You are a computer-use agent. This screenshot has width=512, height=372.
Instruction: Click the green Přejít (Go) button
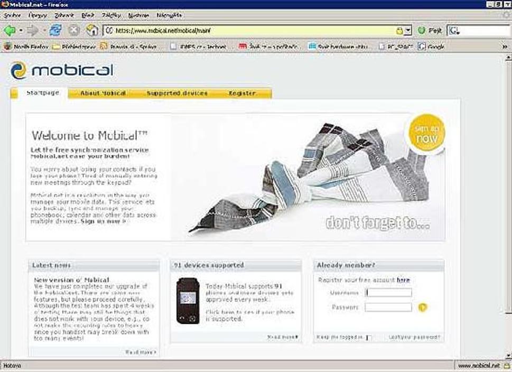tap(430, 31)
